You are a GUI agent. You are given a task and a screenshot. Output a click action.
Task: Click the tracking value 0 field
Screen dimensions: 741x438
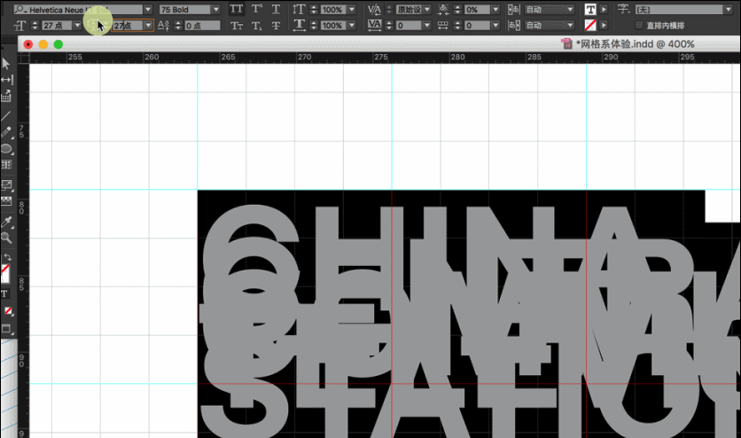[x=408, y=26]
